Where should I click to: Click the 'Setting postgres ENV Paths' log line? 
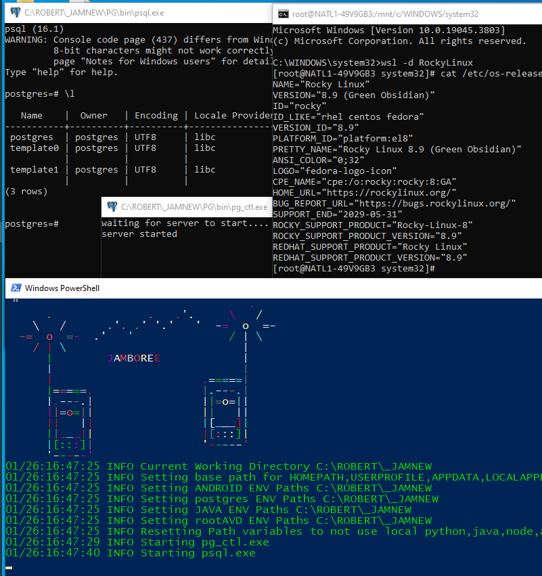222,499
